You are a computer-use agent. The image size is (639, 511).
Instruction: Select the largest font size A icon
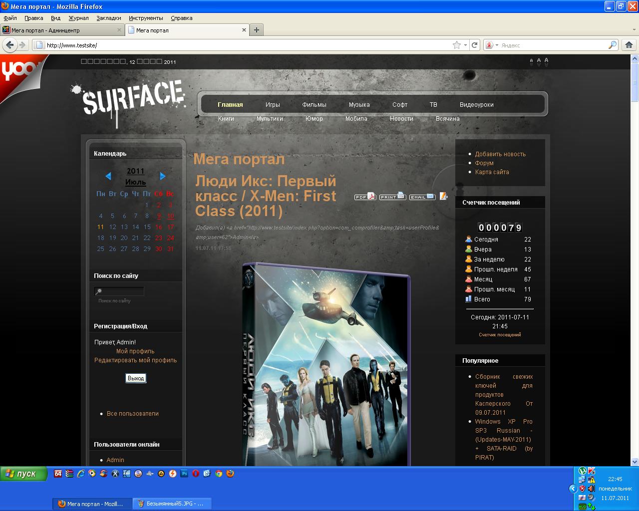click(x=546, y=61)
